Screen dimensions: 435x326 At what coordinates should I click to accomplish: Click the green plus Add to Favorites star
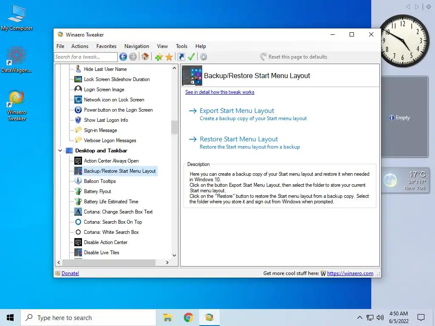point(159,57)
